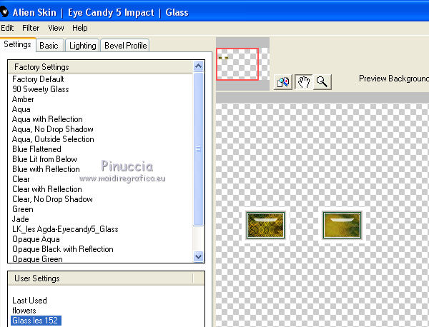Select Blue Lit from Below preset
This screenshot has height=327, width=429.
[x=44, y=159]
